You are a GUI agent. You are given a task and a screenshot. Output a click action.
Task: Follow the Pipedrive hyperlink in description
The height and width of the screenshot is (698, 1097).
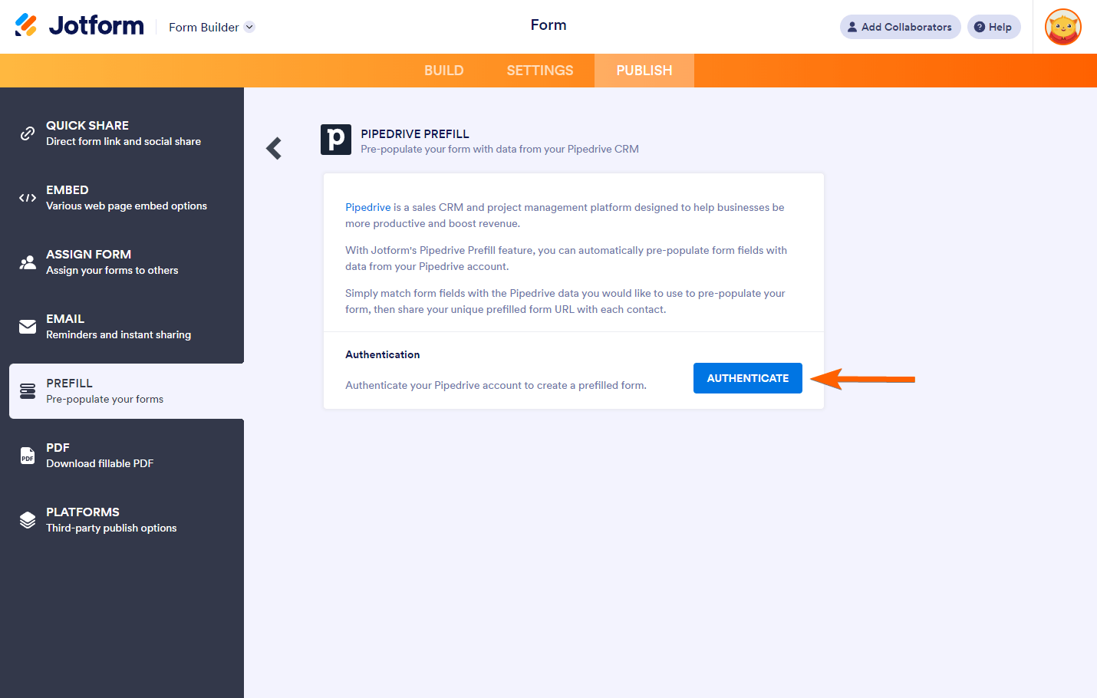click(x=368, y=207)
